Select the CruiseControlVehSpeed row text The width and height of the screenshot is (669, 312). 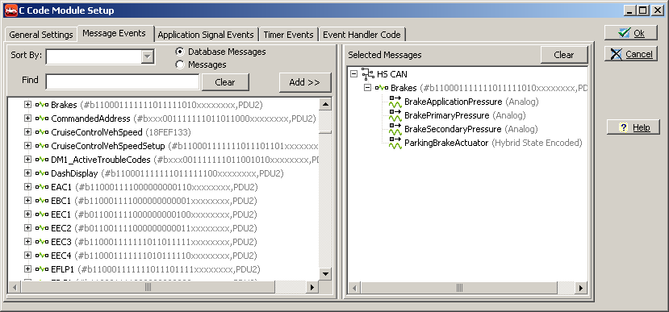(121, 132)
